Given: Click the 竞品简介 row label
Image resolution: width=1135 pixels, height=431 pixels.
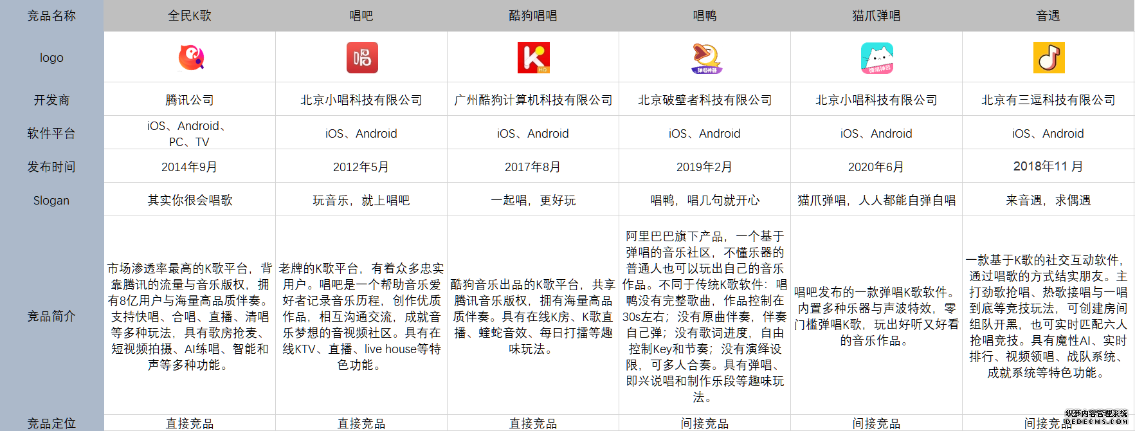Looking at the screenshot, I should click(x=51, y=316).
